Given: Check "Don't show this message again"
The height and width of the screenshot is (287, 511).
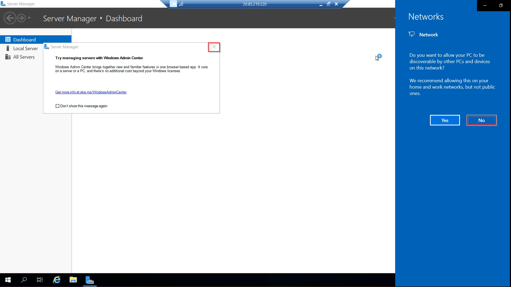Looking at the screenshot, I should tap(58, 106).
